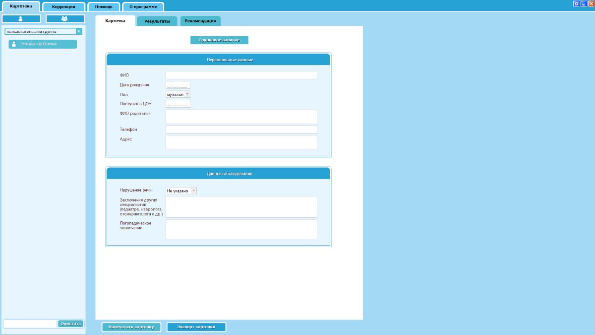Click the Дата рождения date field

pyautogui.click(x=178, y=85)
